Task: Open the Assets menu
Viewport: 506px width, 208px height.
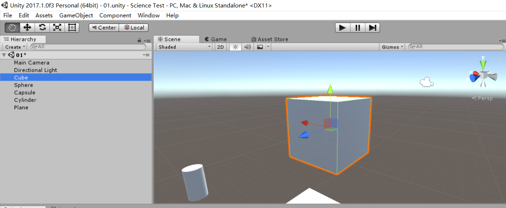Action: tap(44, 15)
